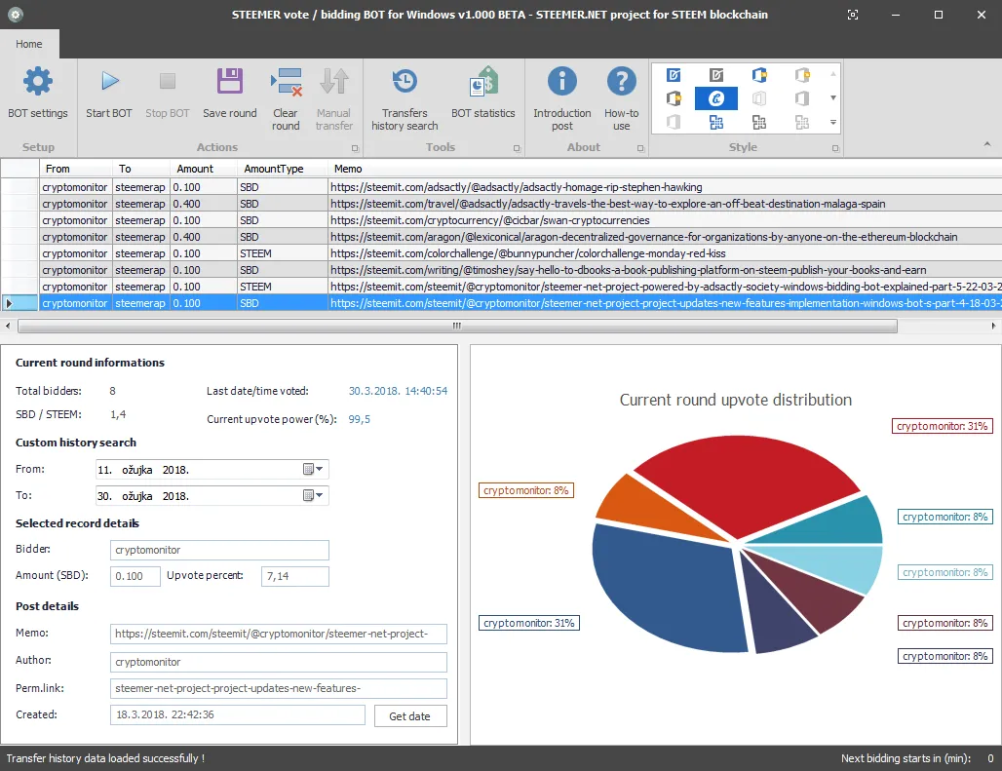
Task: Open BOT settings gear icon
Action: [x=38, y=81]
